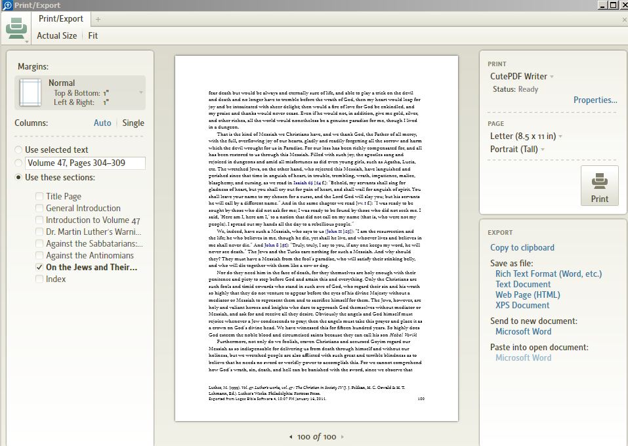Open the Normal margins dropdown
This screenshot has height=446, width=628.
coord(141,92)
